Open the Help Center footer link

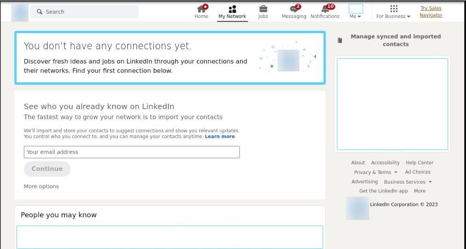[x=420, y=163]
